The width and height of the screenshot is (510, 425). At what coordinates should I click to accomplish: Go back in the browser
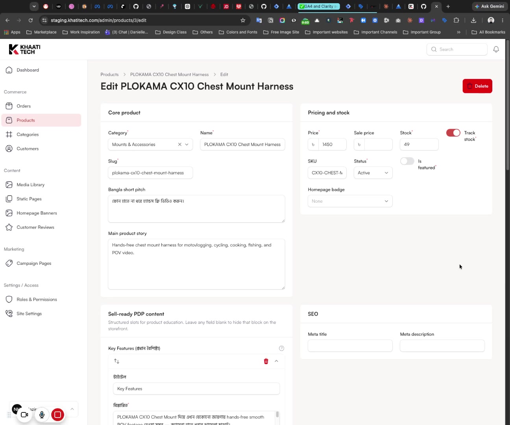click(7, 20)
